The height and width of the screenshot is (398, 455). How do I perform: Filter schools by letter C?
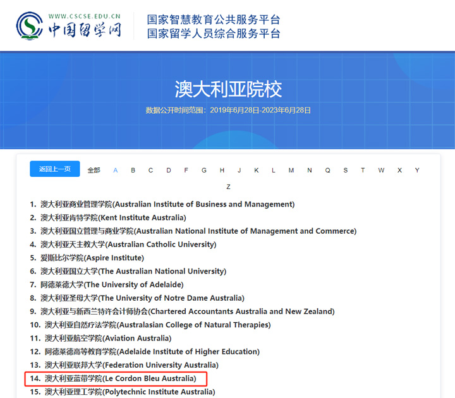coord(150,171)
